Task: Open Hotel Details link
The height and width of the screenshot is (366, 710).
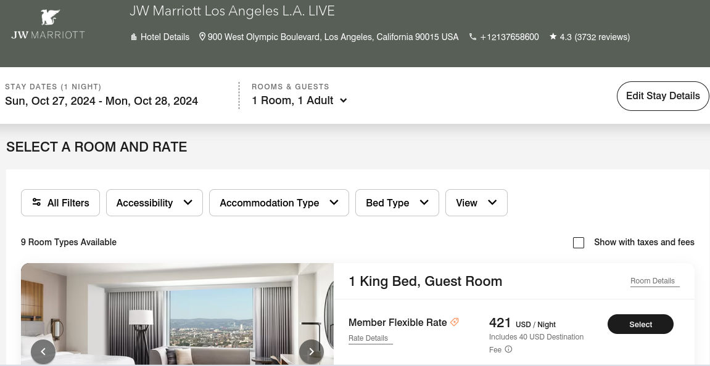Action: (165, 37)
